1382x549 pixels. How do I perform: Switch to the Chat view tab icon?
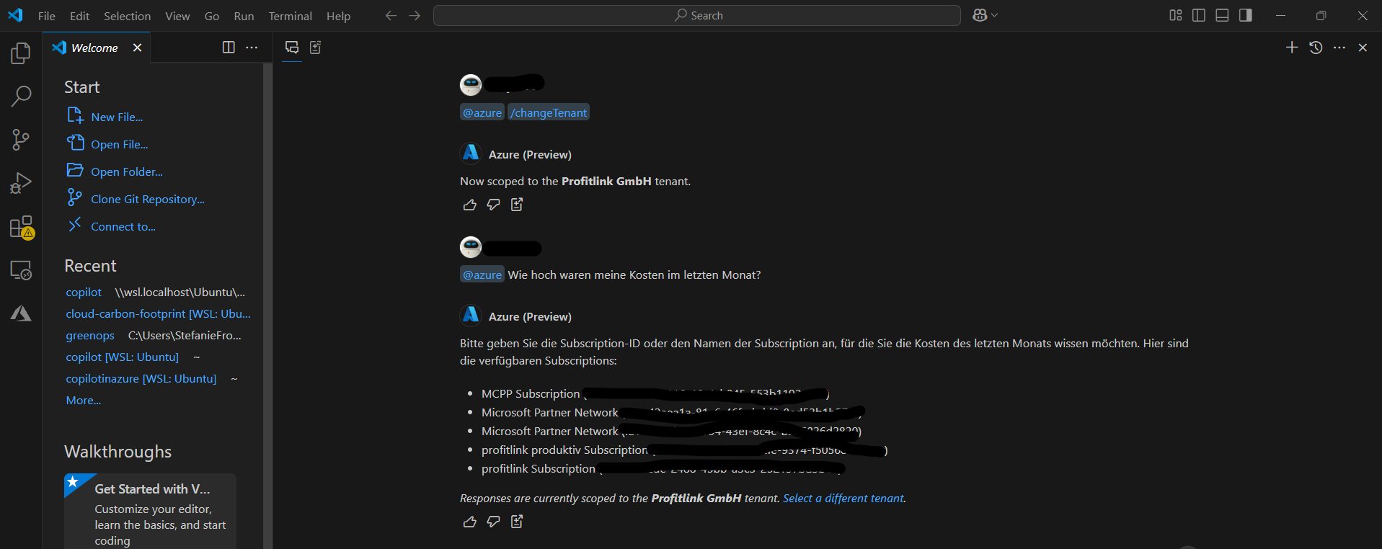pos(292,48)
